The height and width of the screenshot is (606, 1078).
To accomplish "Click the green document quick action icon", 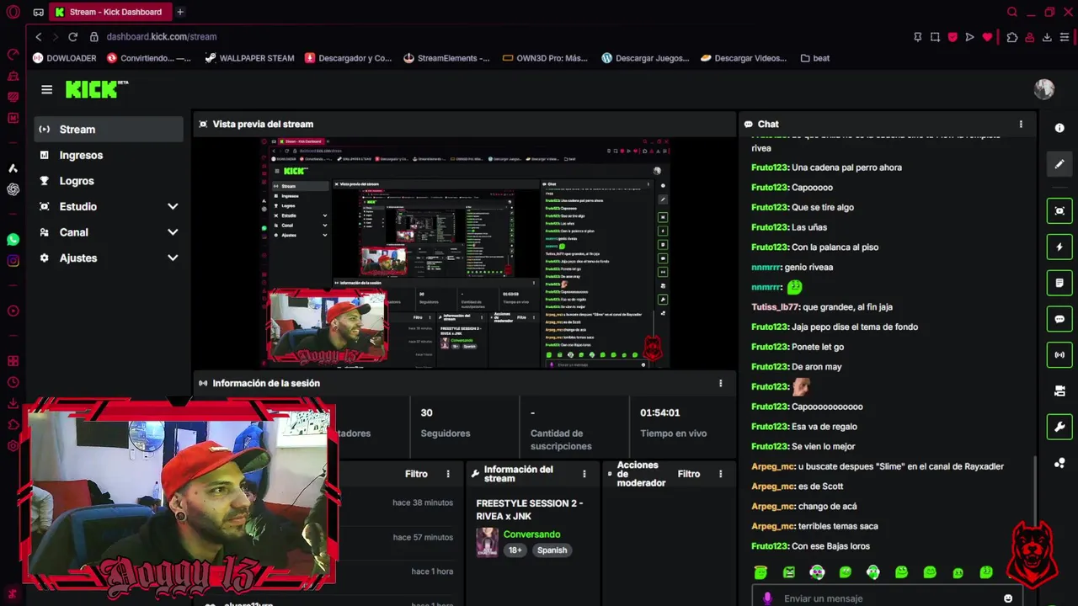I will point(1059,283).
